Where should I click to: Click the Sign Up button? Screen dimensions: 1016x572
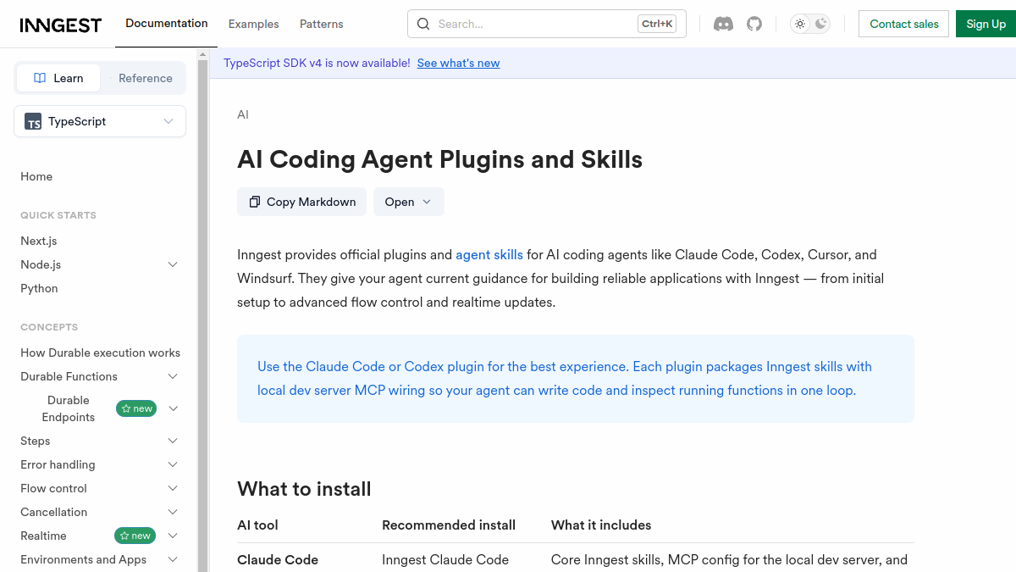point(986,24)
